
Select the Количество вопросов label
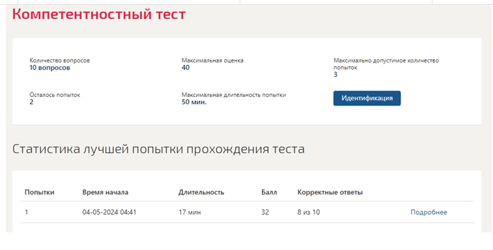(60, 61)
